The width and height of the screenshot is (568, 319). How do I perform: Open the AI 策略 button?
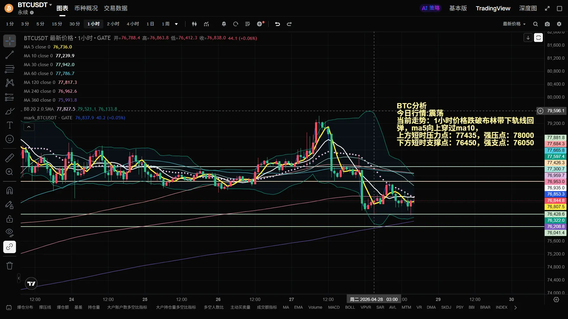pos(430,8)
